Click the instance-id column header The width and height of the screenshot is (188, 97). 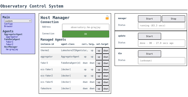click(x=47, y=44)
